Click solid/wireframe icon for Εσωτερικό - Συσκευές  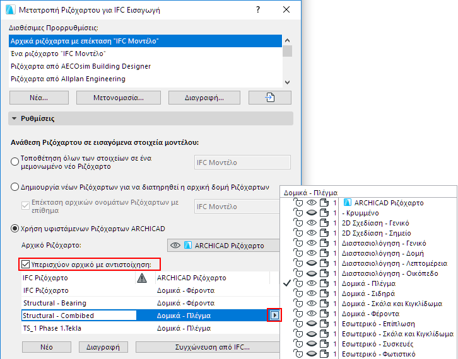pos(324,344)
